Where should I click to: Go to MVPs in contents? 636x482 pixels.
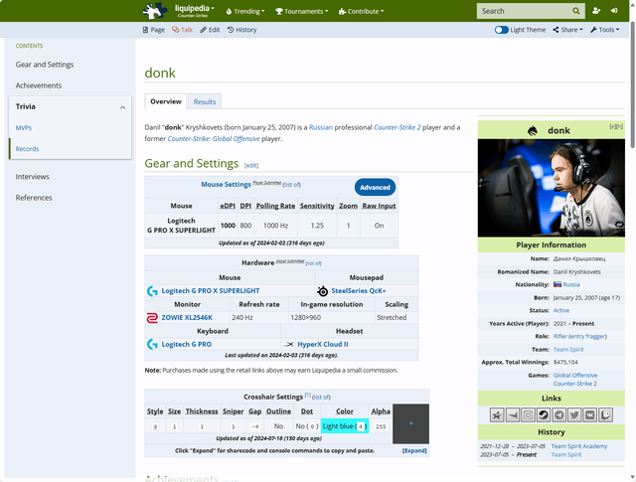[x=24, y=128]
